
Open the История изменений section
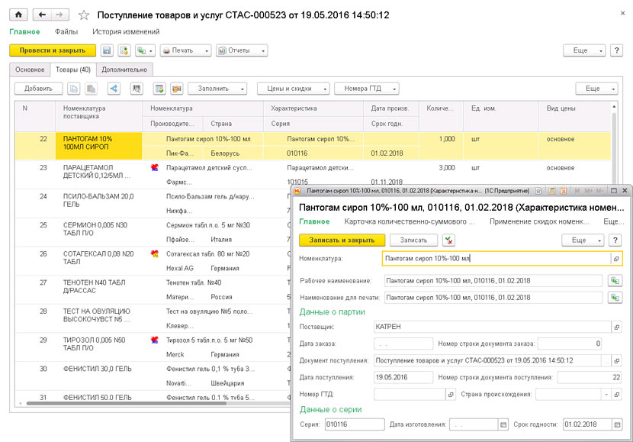pyautogui.click(x=126, y=32)
